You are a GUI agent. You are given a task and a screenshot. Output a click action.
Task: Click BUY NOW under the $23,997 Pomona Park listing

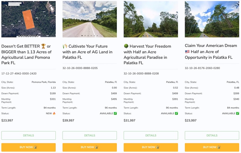coord(28,147)
